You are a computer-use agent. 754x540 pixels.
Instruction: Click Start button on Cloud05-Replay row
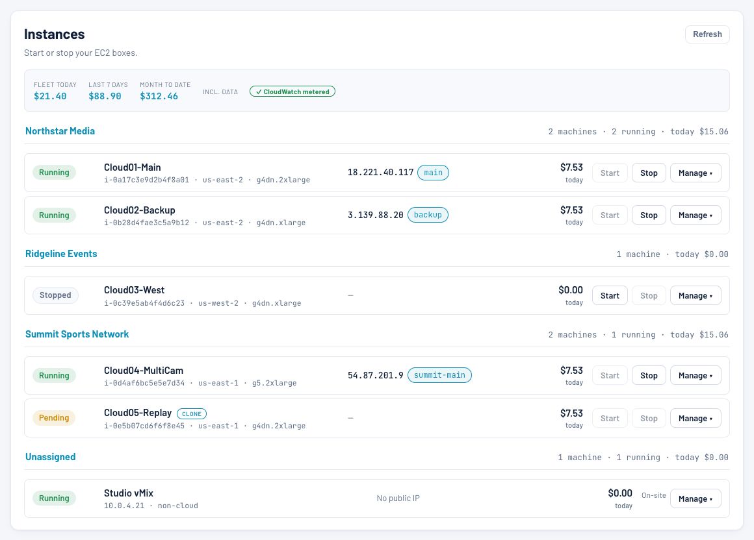point(609,418)
